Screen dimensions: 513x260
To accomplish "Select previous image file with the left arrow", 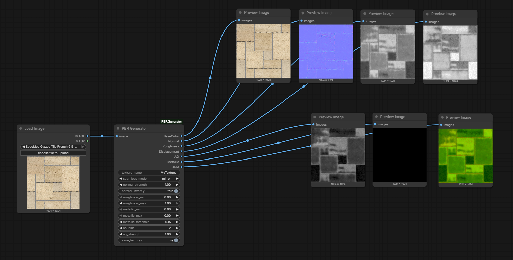I will (23, 147).
